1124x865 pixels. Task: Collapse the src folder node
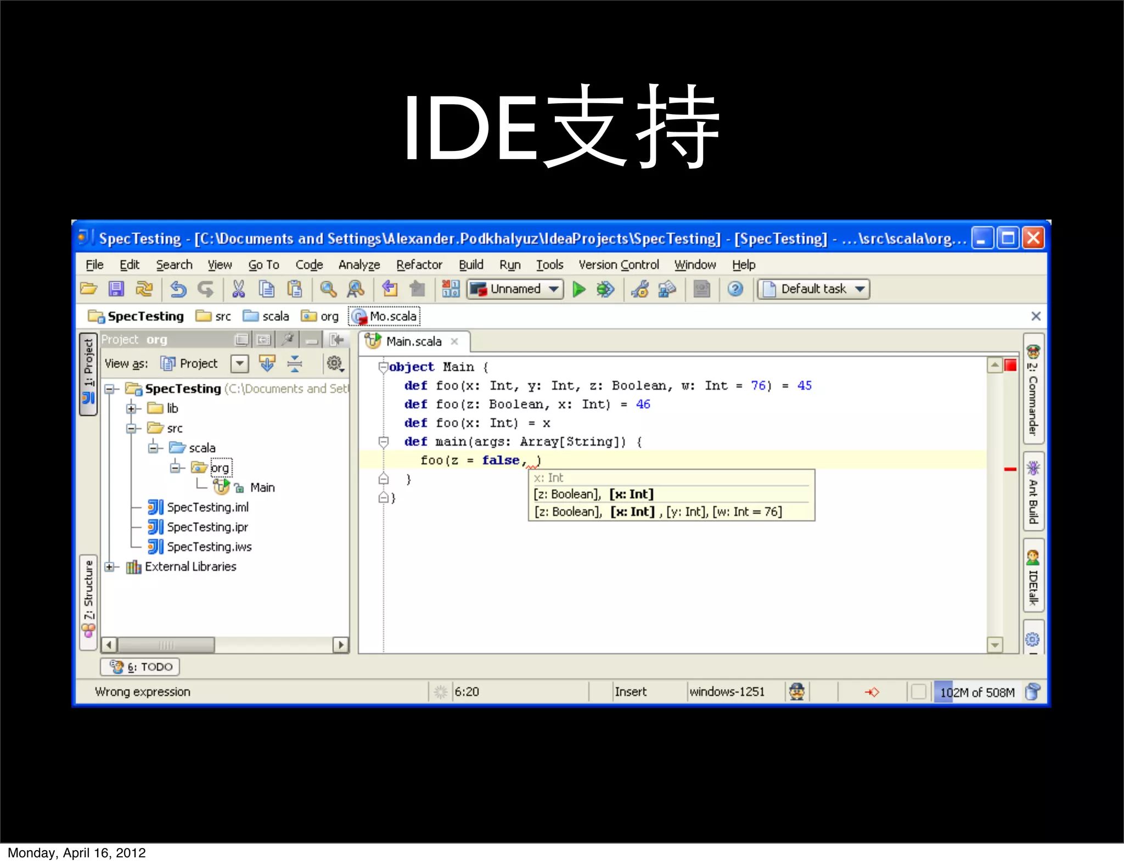[x=131, y=428]
